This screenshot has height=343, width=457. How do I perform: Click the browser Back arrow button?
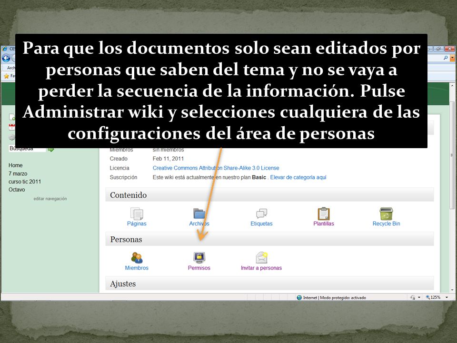coord(6,58)
